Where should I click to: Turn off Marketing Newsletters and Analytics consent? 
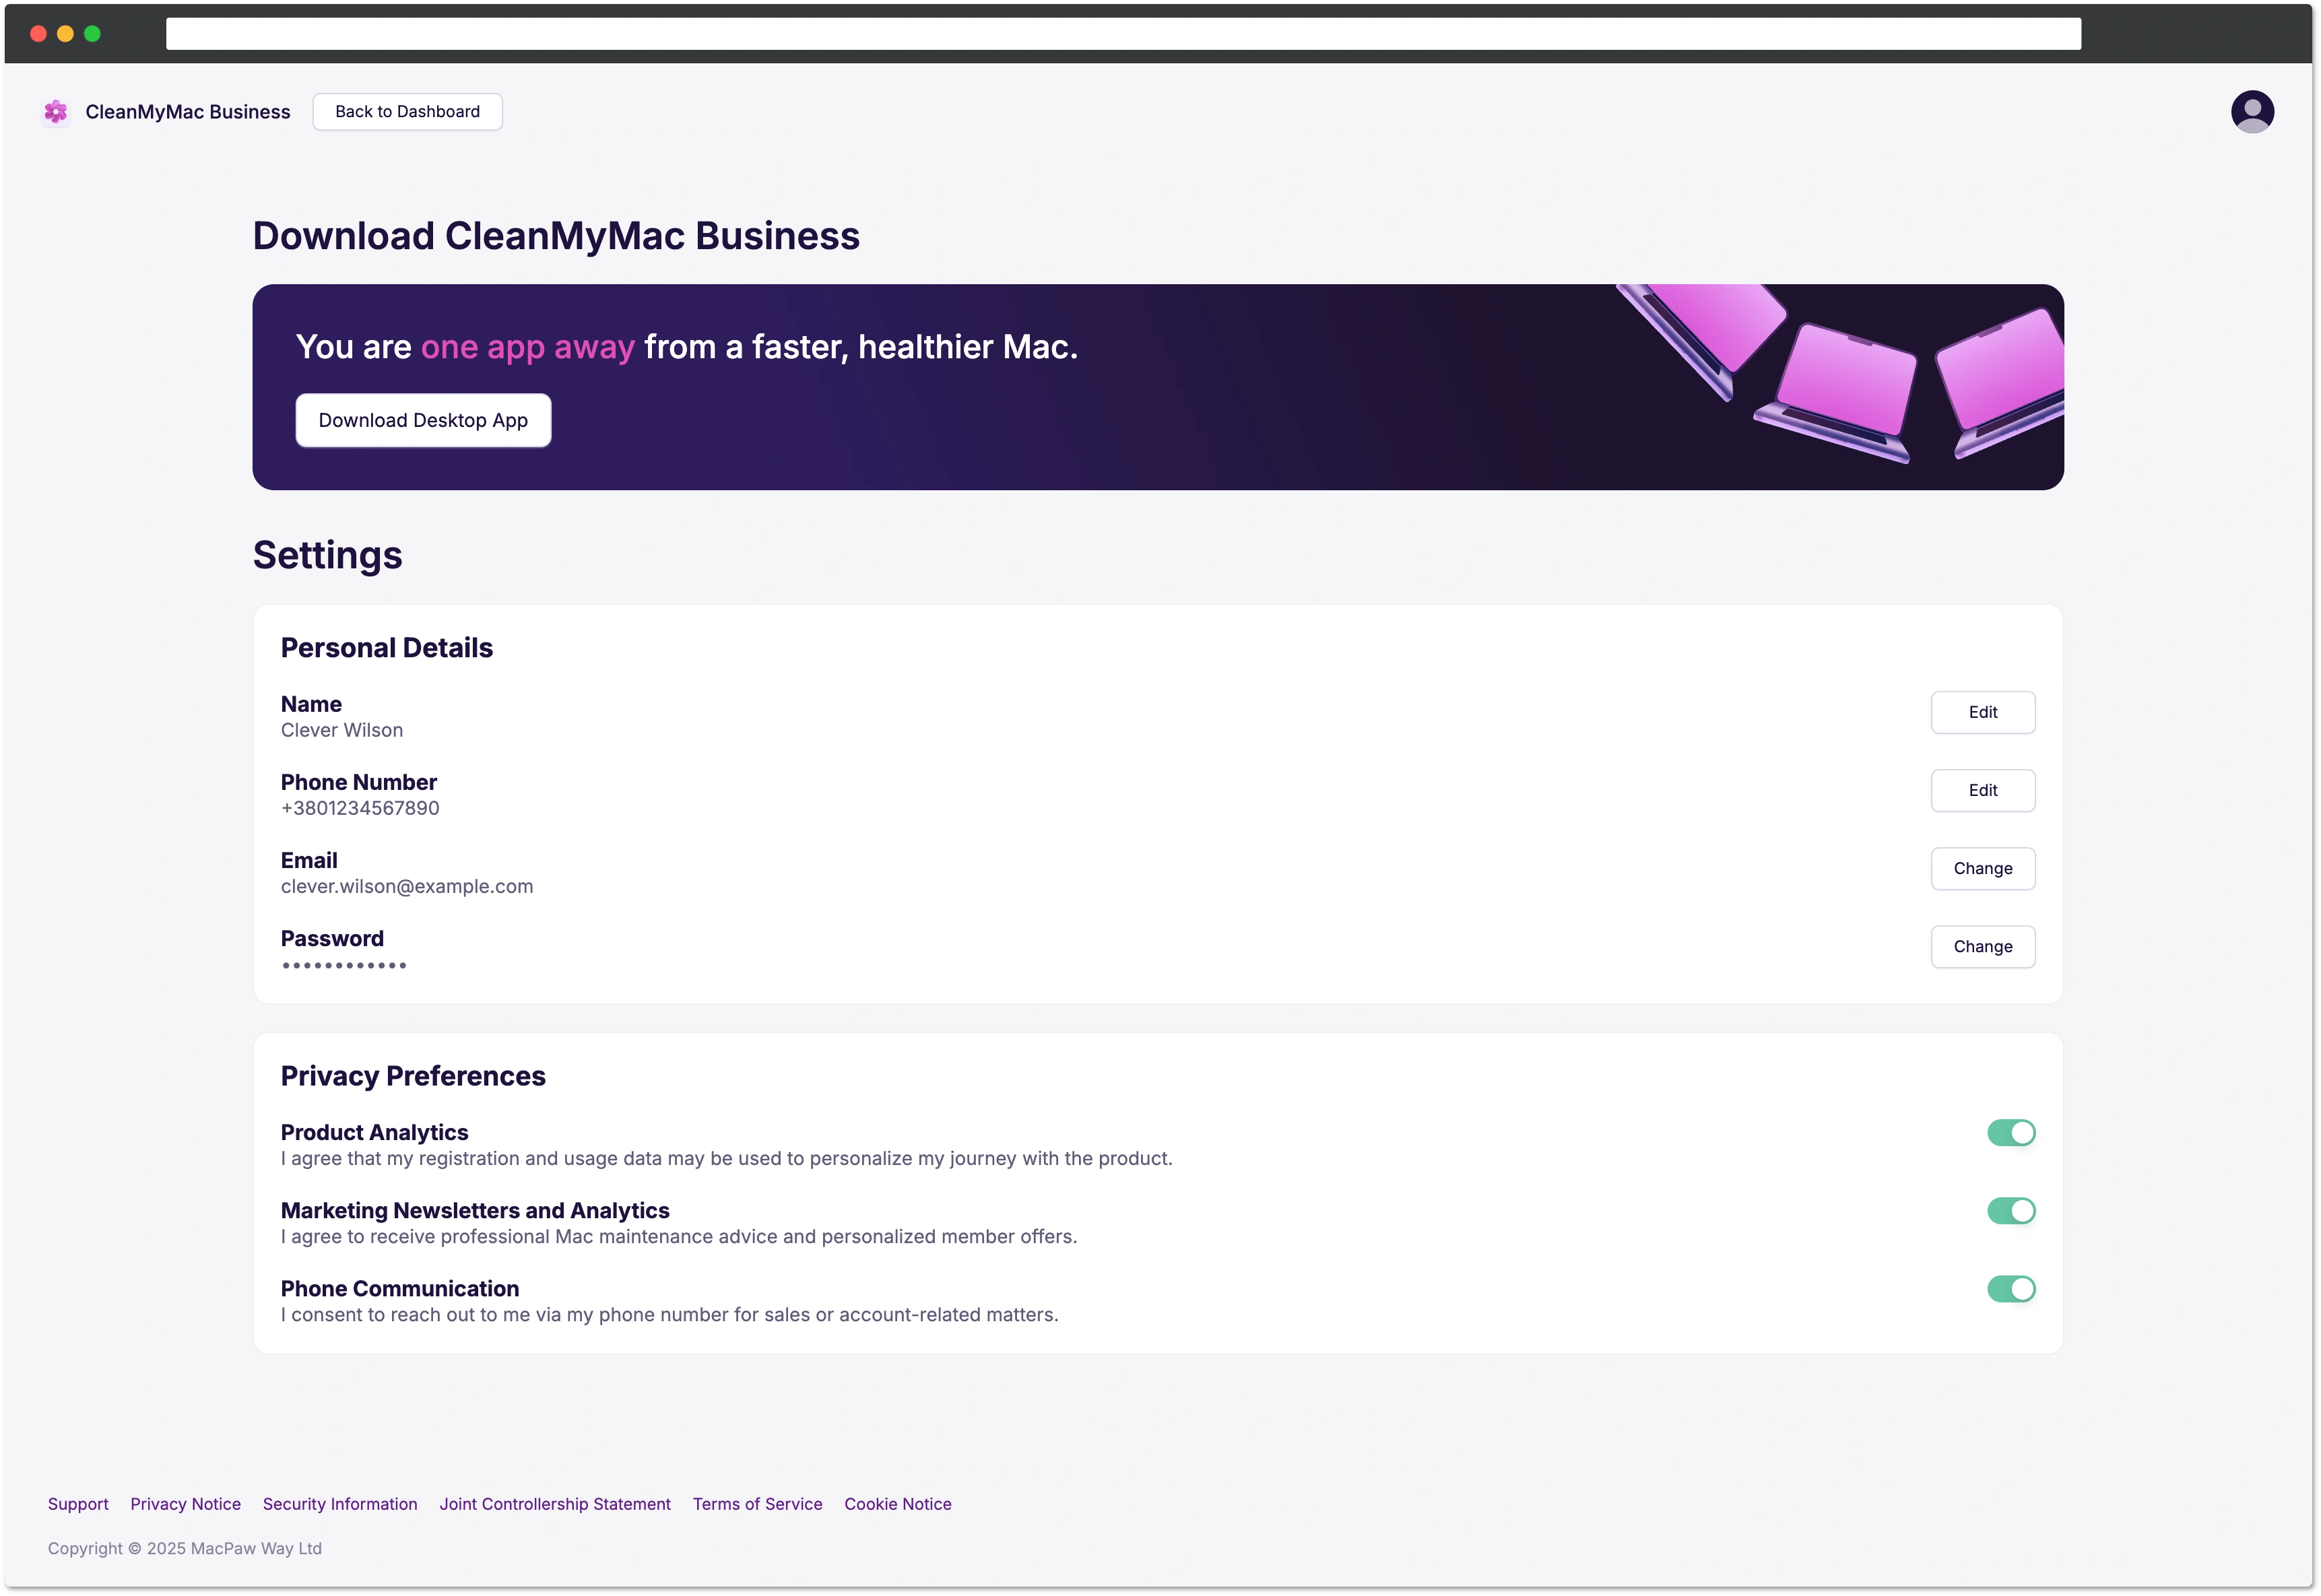pos(2011,1210)
